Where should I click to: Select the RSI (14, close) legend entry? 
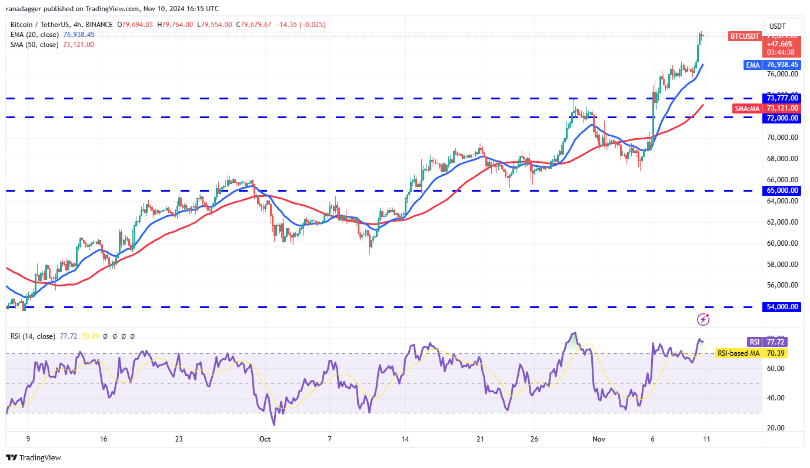click(33, 336)
